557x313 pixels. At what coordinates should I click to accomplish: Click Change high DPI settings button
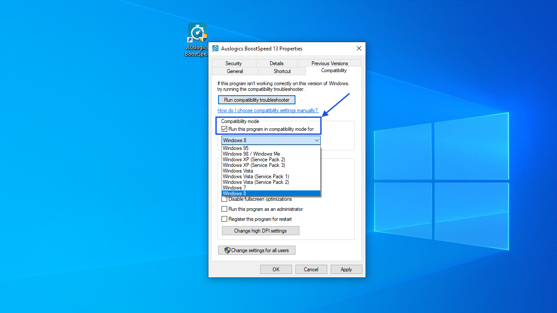click(261, 231)
